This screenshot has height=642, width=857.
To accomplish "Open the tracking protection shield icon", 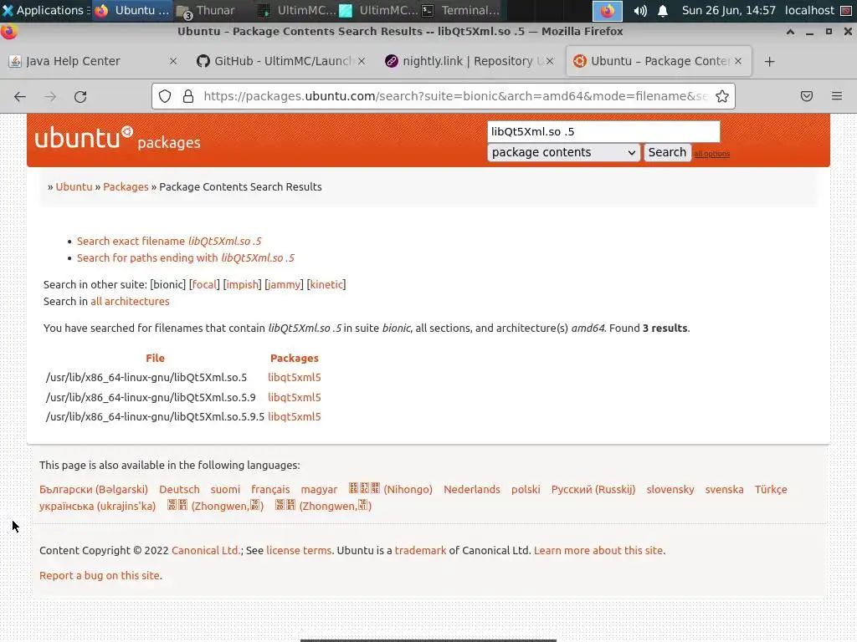I will [x=165, y=96].
